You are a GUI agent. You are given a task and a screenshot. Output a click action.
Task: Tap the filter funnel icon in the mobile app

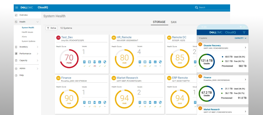[x=244, y=32]
